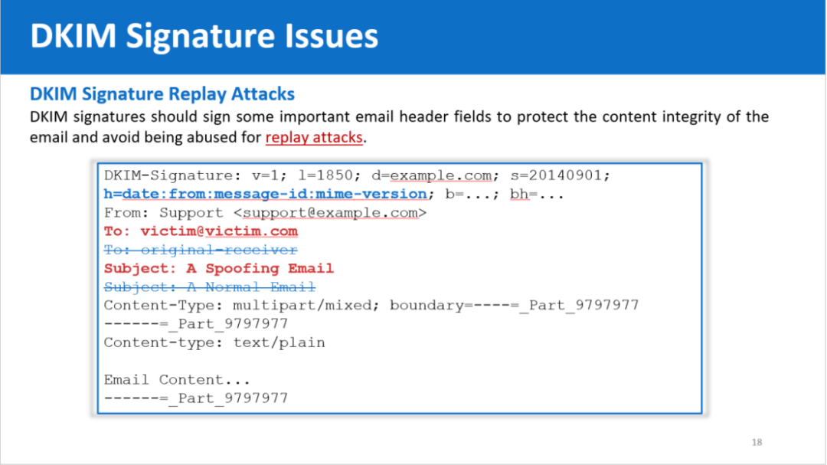Image resolution: width=827 pixels, height=465 pixels.
Task: Select the 'DKIM Signature Replay Attacks' subheading
Action: [162, 94]
